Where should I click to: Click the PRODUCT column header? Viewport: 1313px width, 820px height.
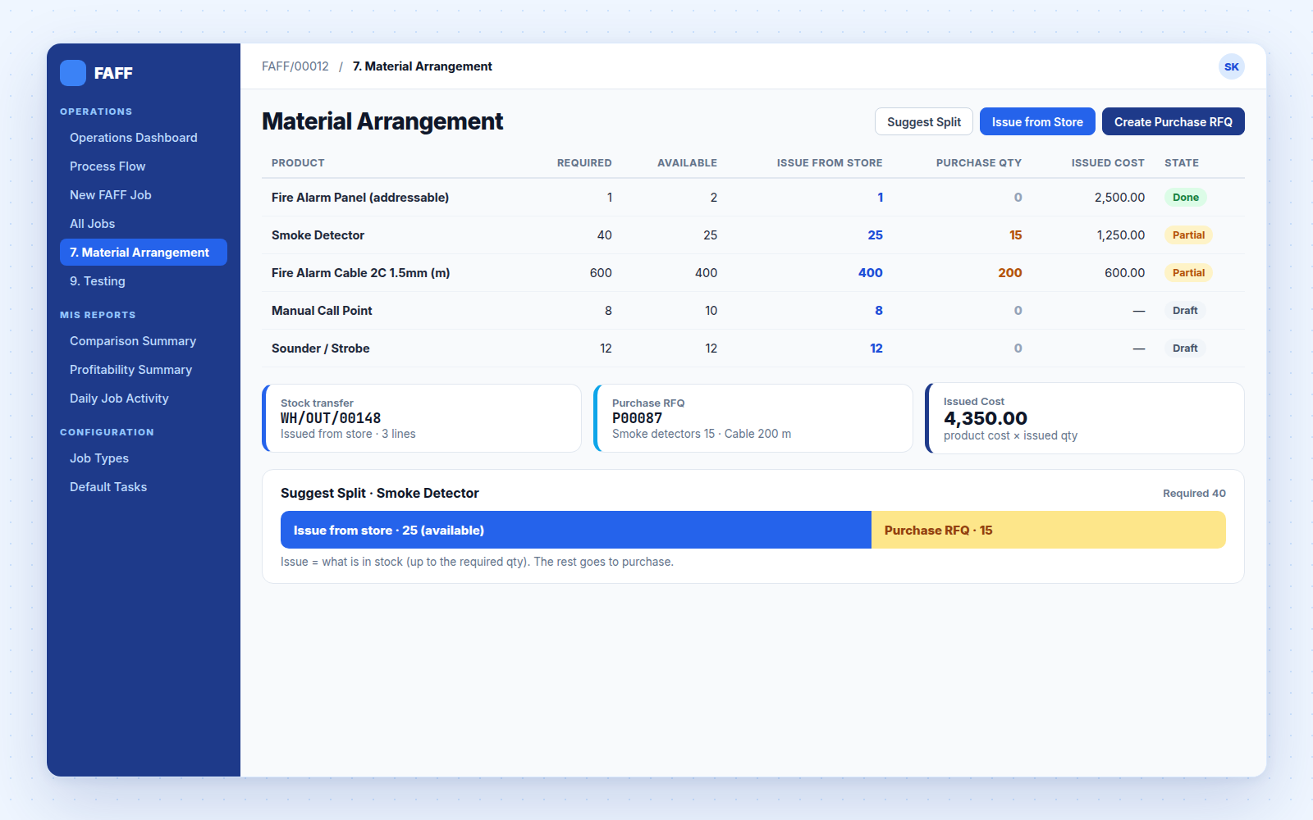[298, 163]
